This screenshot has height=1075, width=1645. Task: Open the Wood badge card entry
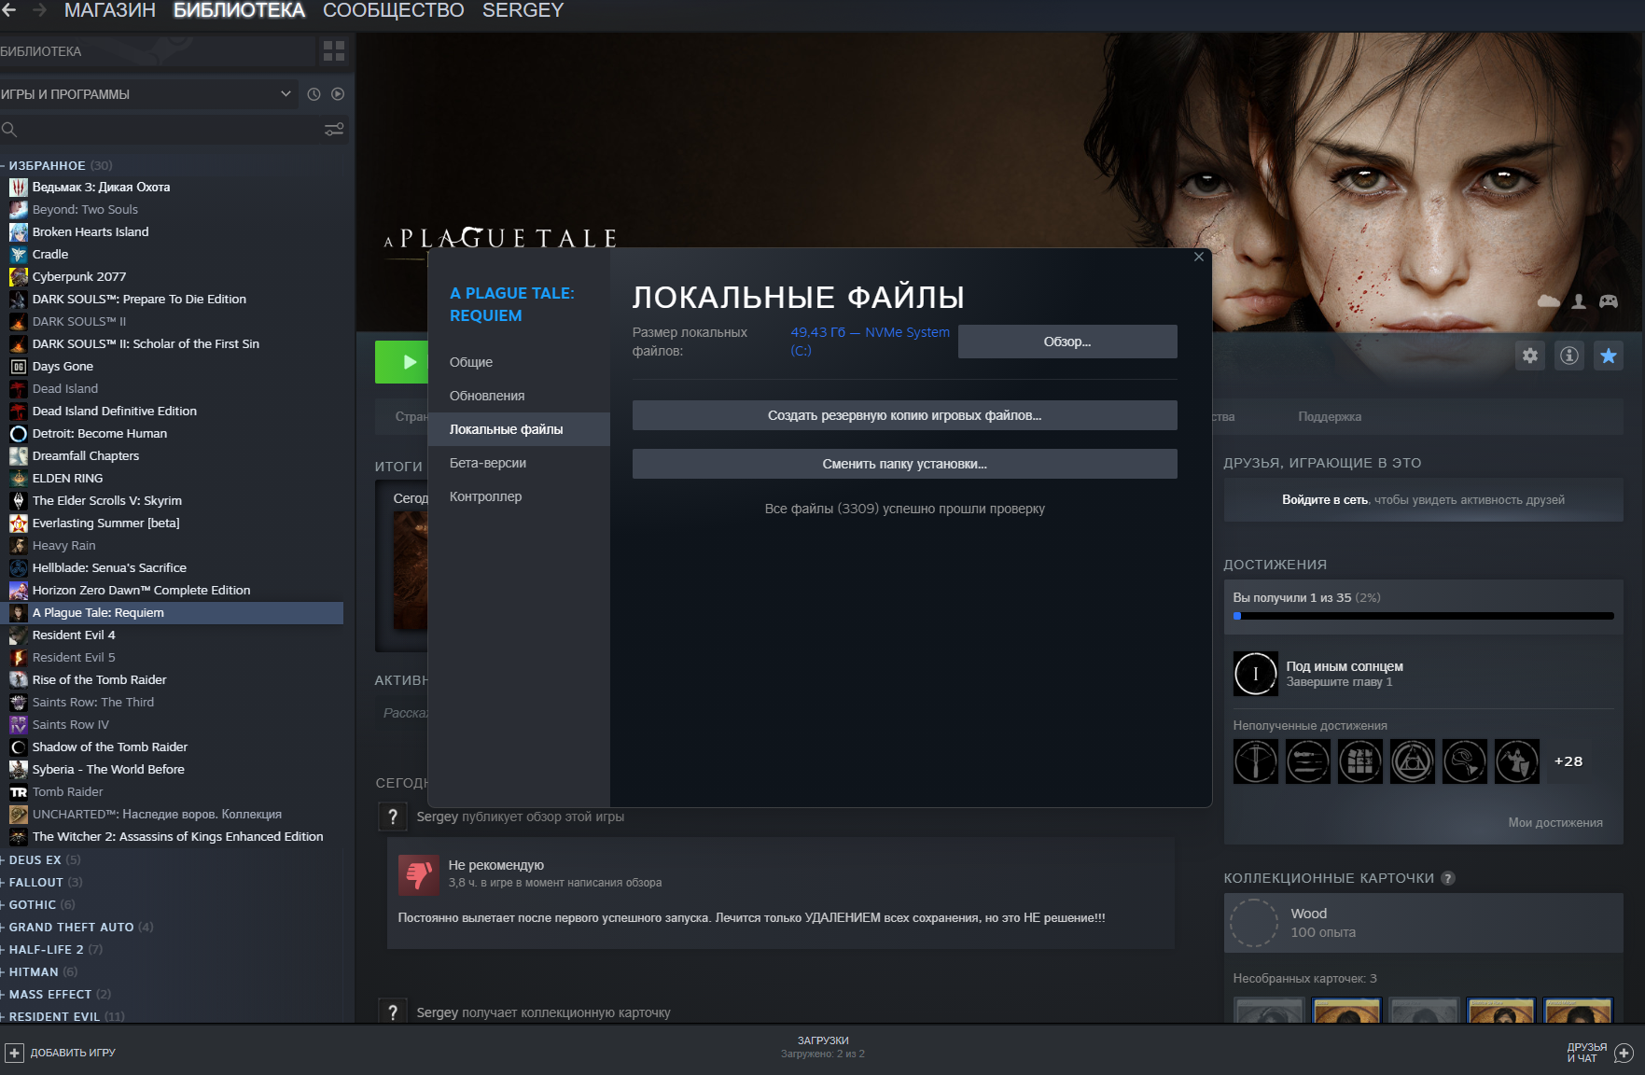(1424, 923)
